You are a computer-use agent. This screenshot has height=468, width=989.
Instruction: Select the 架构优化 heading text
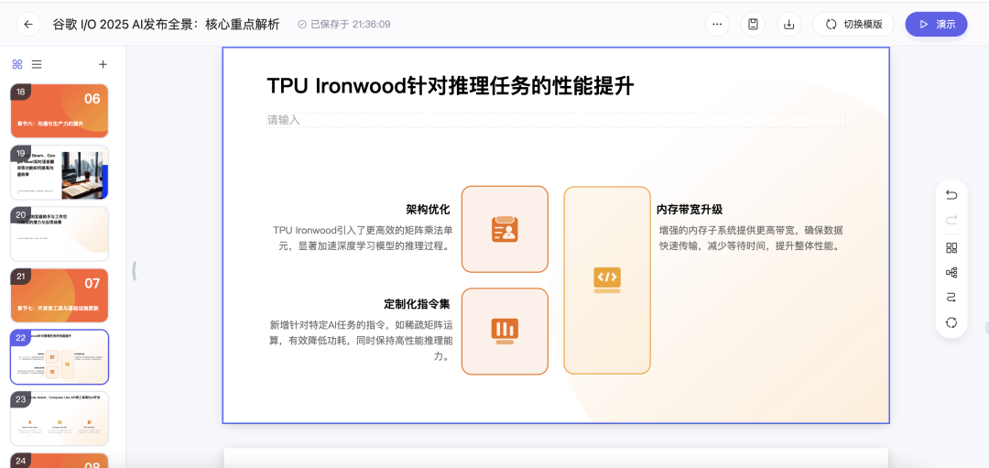coord(428,210)
